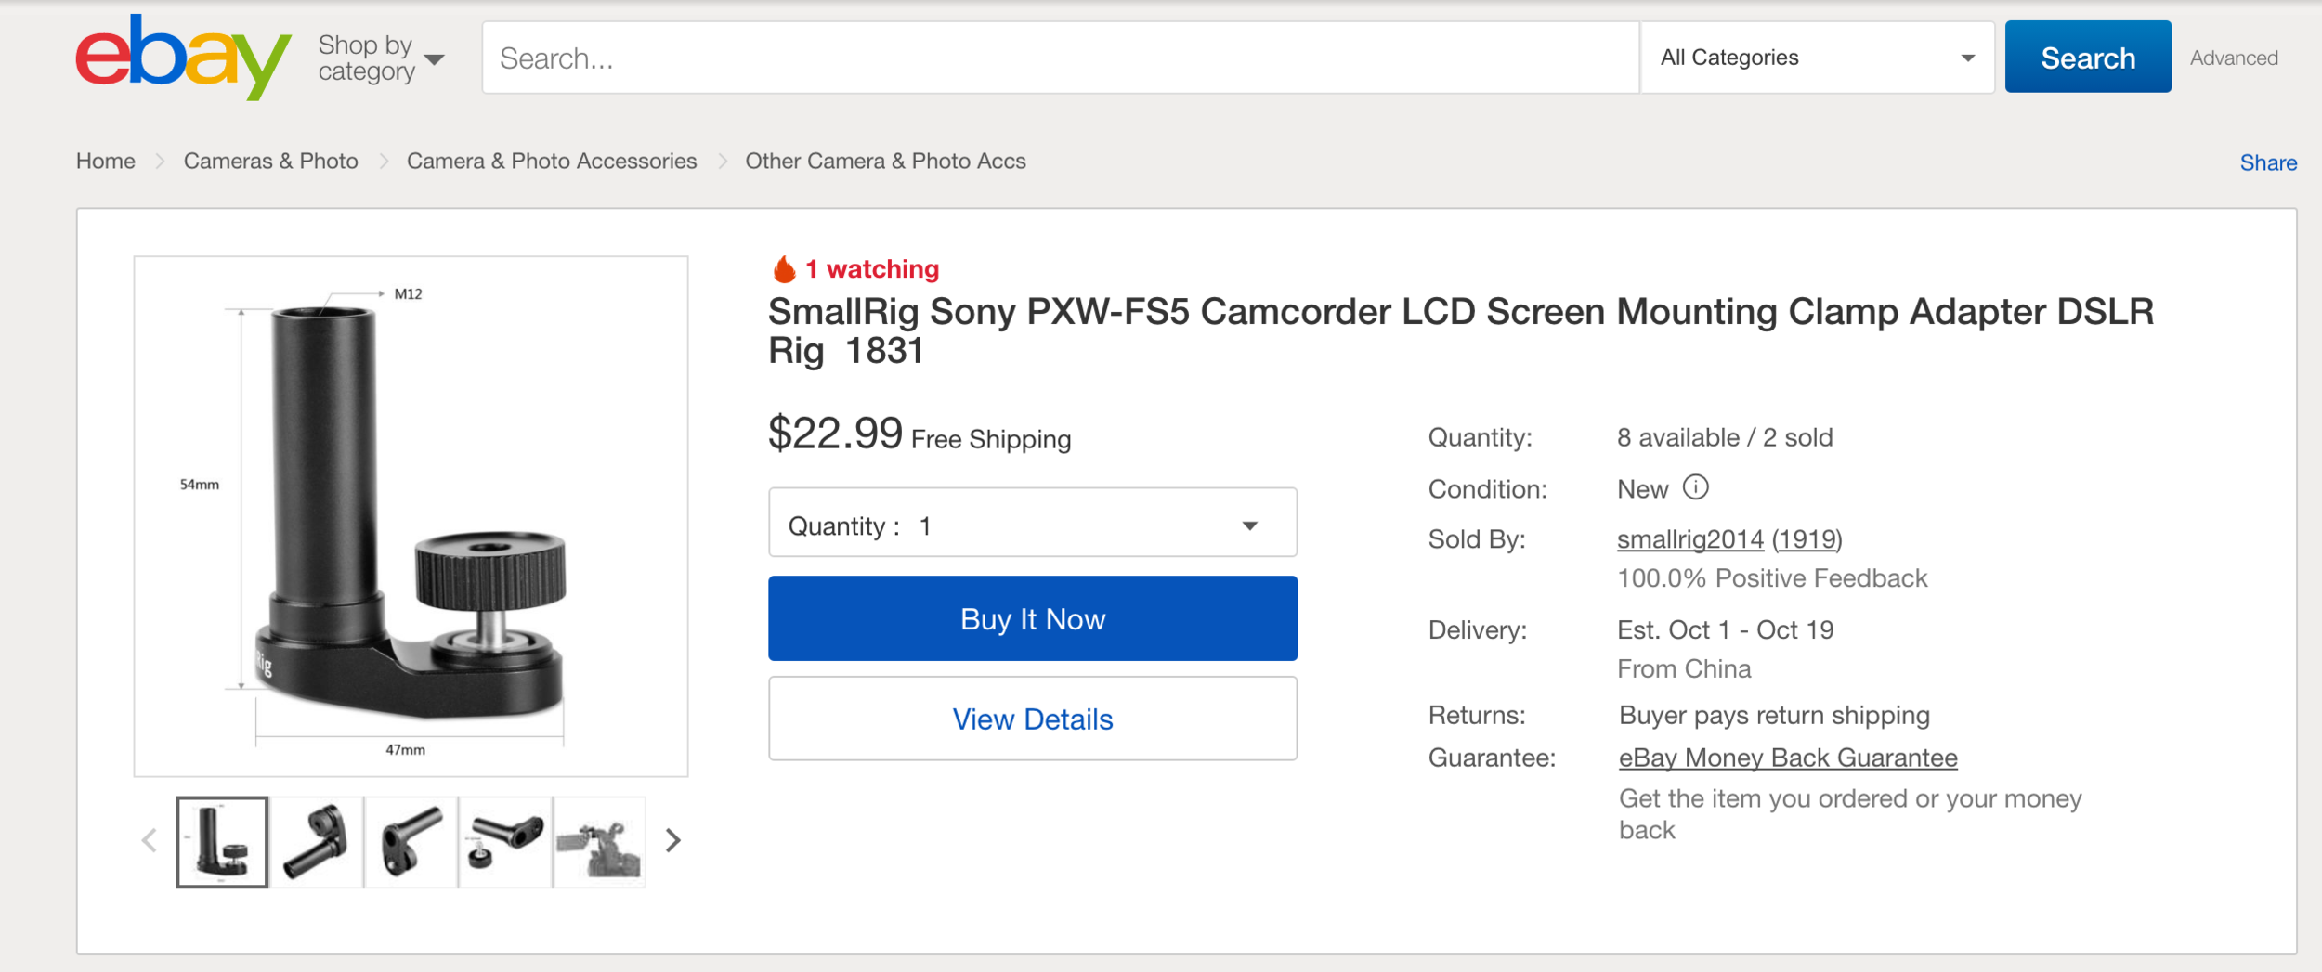
Task: Click the Buy It Now button
Action: coord(1033,618)
